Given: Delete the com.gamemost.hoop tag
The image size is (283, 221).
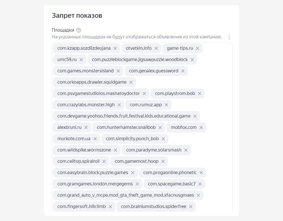Looking at the screenshot, I should [163, 161].
